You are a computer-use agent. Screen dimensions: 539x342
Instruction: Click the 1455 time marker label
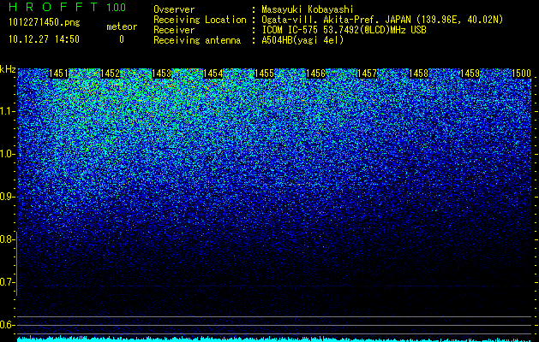pos(264,74)
